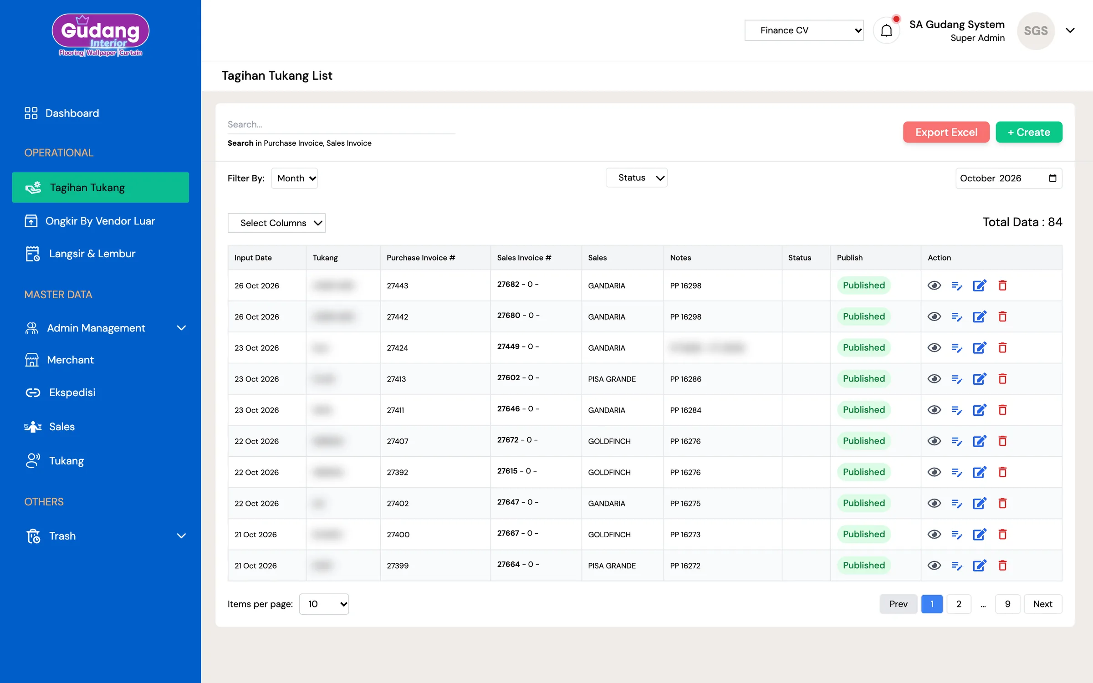Screen dimensions: 1093x683
Task: Click the SGS user avatar
Action: coord(1036,31)
